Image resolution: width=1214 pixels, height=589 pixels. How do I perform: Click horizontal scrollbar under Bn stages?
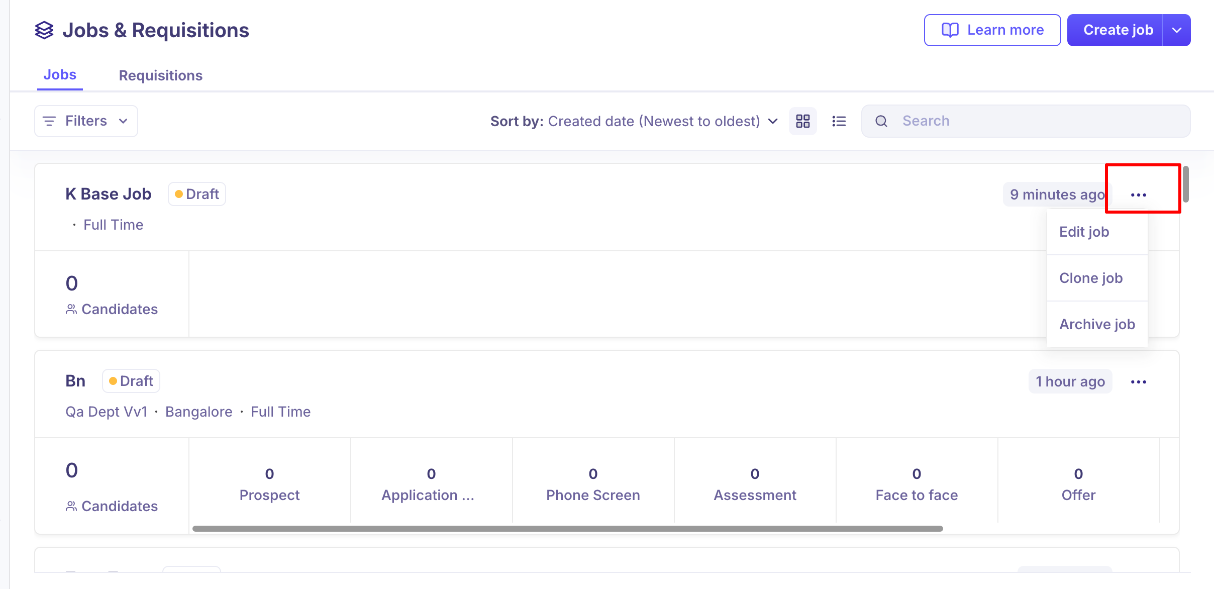pyautogui.click(x=567, y=529)
